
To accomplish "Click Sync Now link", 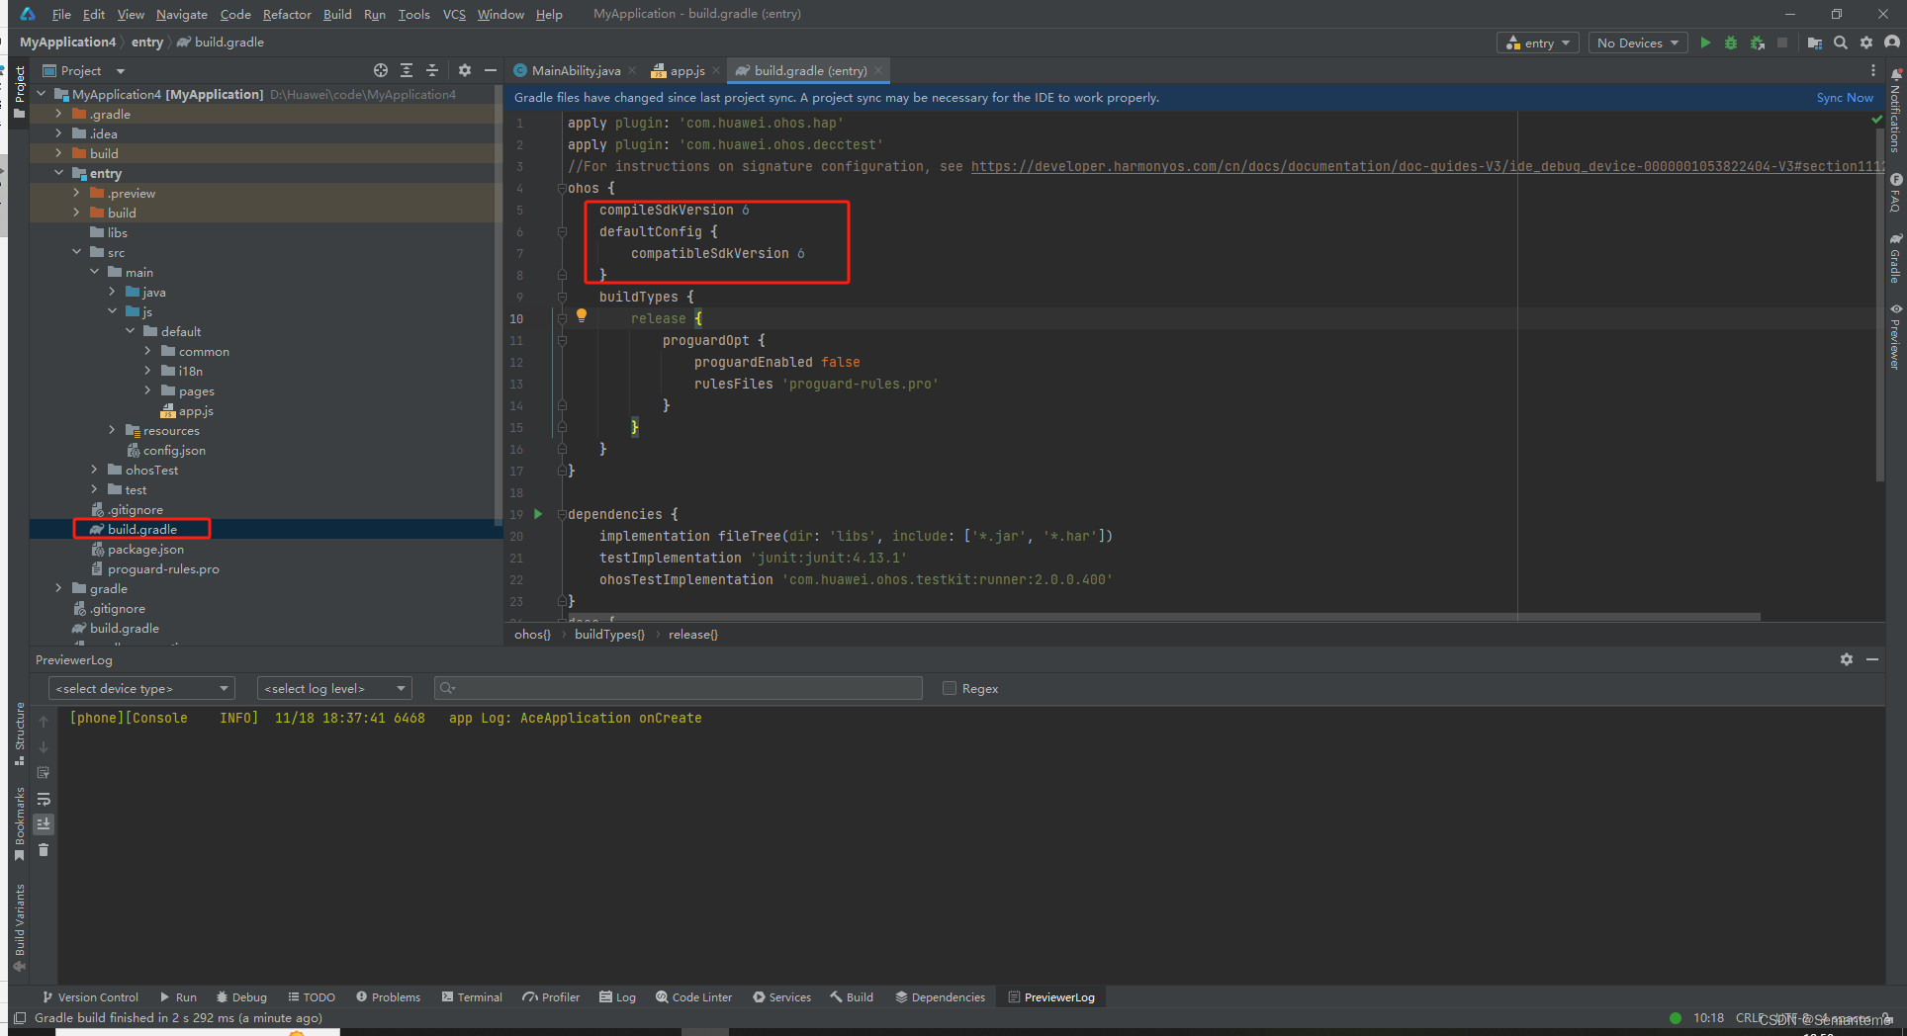I will pos(1845,97).
